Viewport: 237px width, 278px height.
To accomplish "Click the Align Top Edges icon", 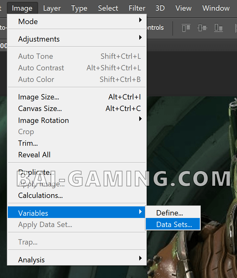I will coord(186,28).
